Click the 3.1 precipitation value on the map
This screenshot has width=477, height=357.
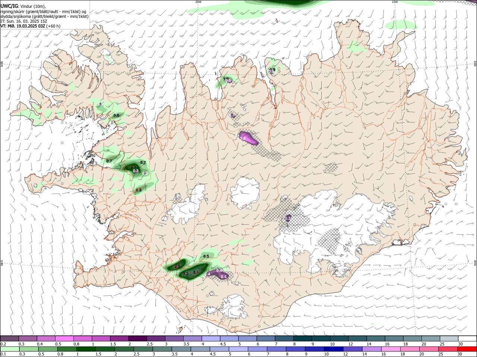196,272
